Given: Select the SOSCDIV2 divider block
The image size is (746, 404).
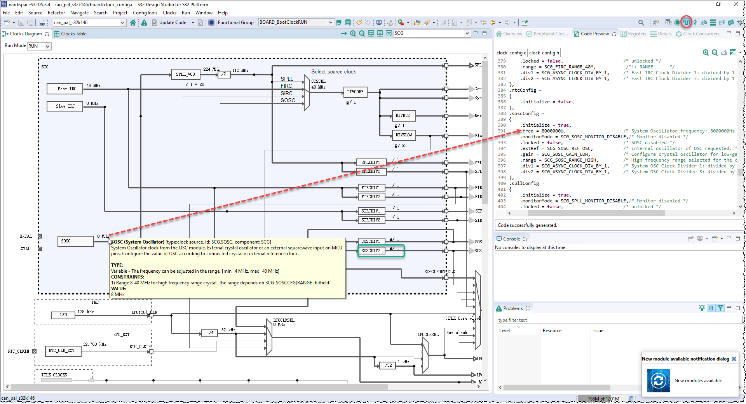Looking at the screenshot, I should (x=371, y=251).
